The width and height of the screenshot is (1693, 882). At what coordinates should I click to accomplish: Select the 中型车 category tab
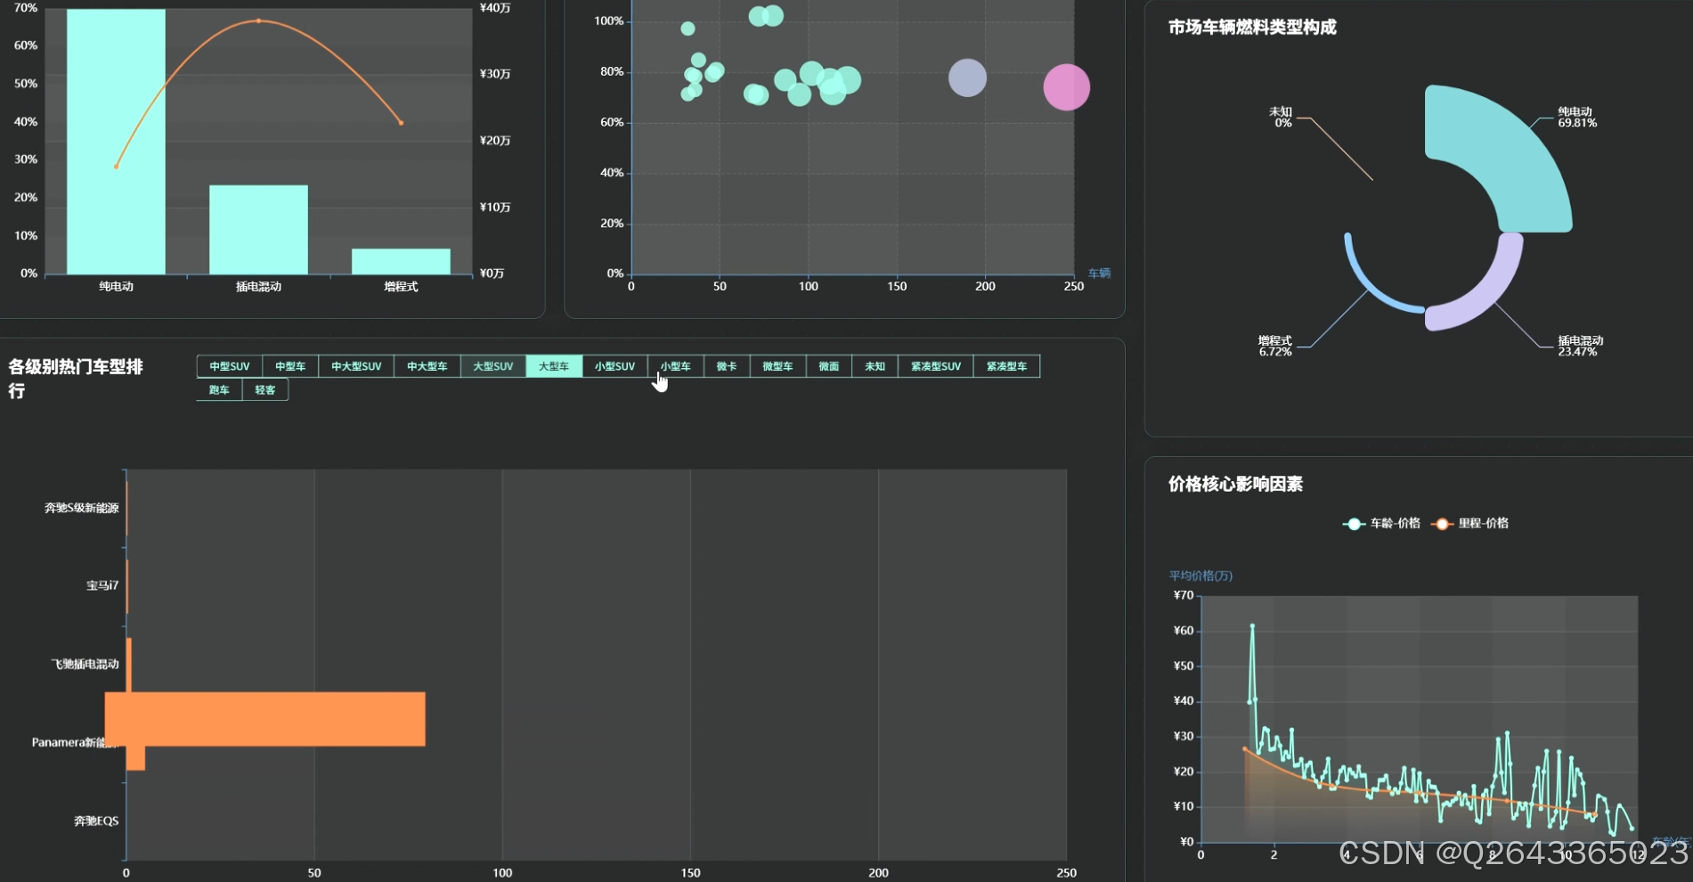pyautogui.click(x=290, y=366)
